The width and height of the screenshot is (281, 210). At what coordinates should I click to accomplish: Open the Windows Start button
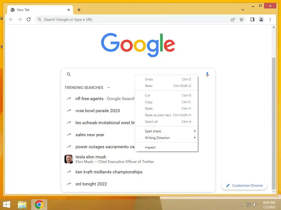click(7, 205)
